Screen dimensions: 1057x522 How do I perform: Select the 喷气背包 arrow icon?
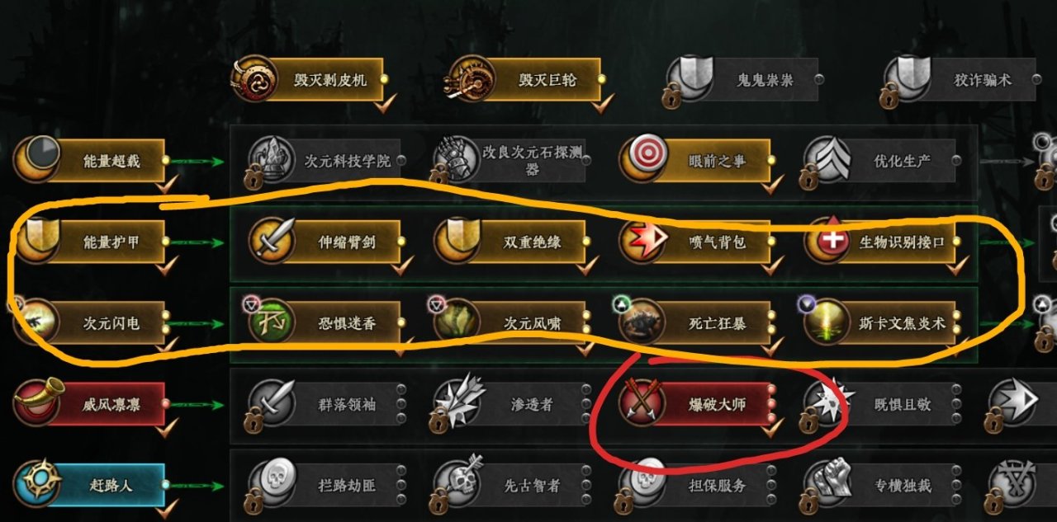(642, 242)
